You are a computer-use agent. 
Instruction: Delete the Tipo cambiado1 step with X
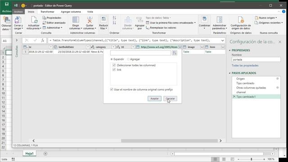click(x=234, y=96)
